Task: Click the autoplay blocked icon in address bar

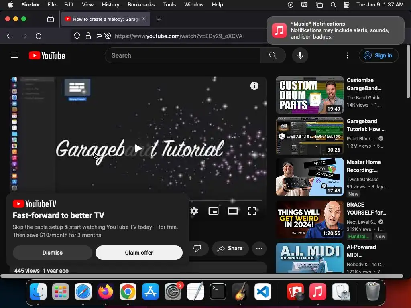Action: point(108,36)
